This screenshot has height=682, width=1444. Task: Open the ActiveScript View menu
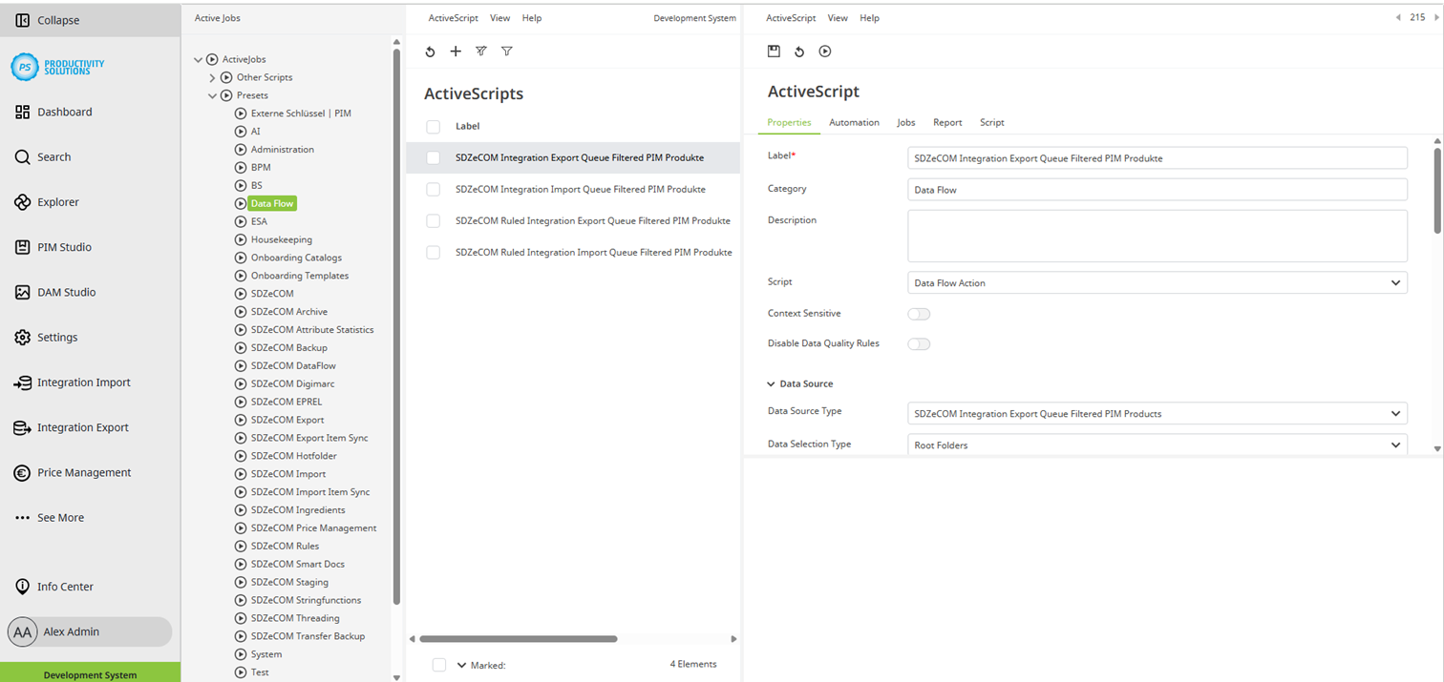[x=838, y=17]
